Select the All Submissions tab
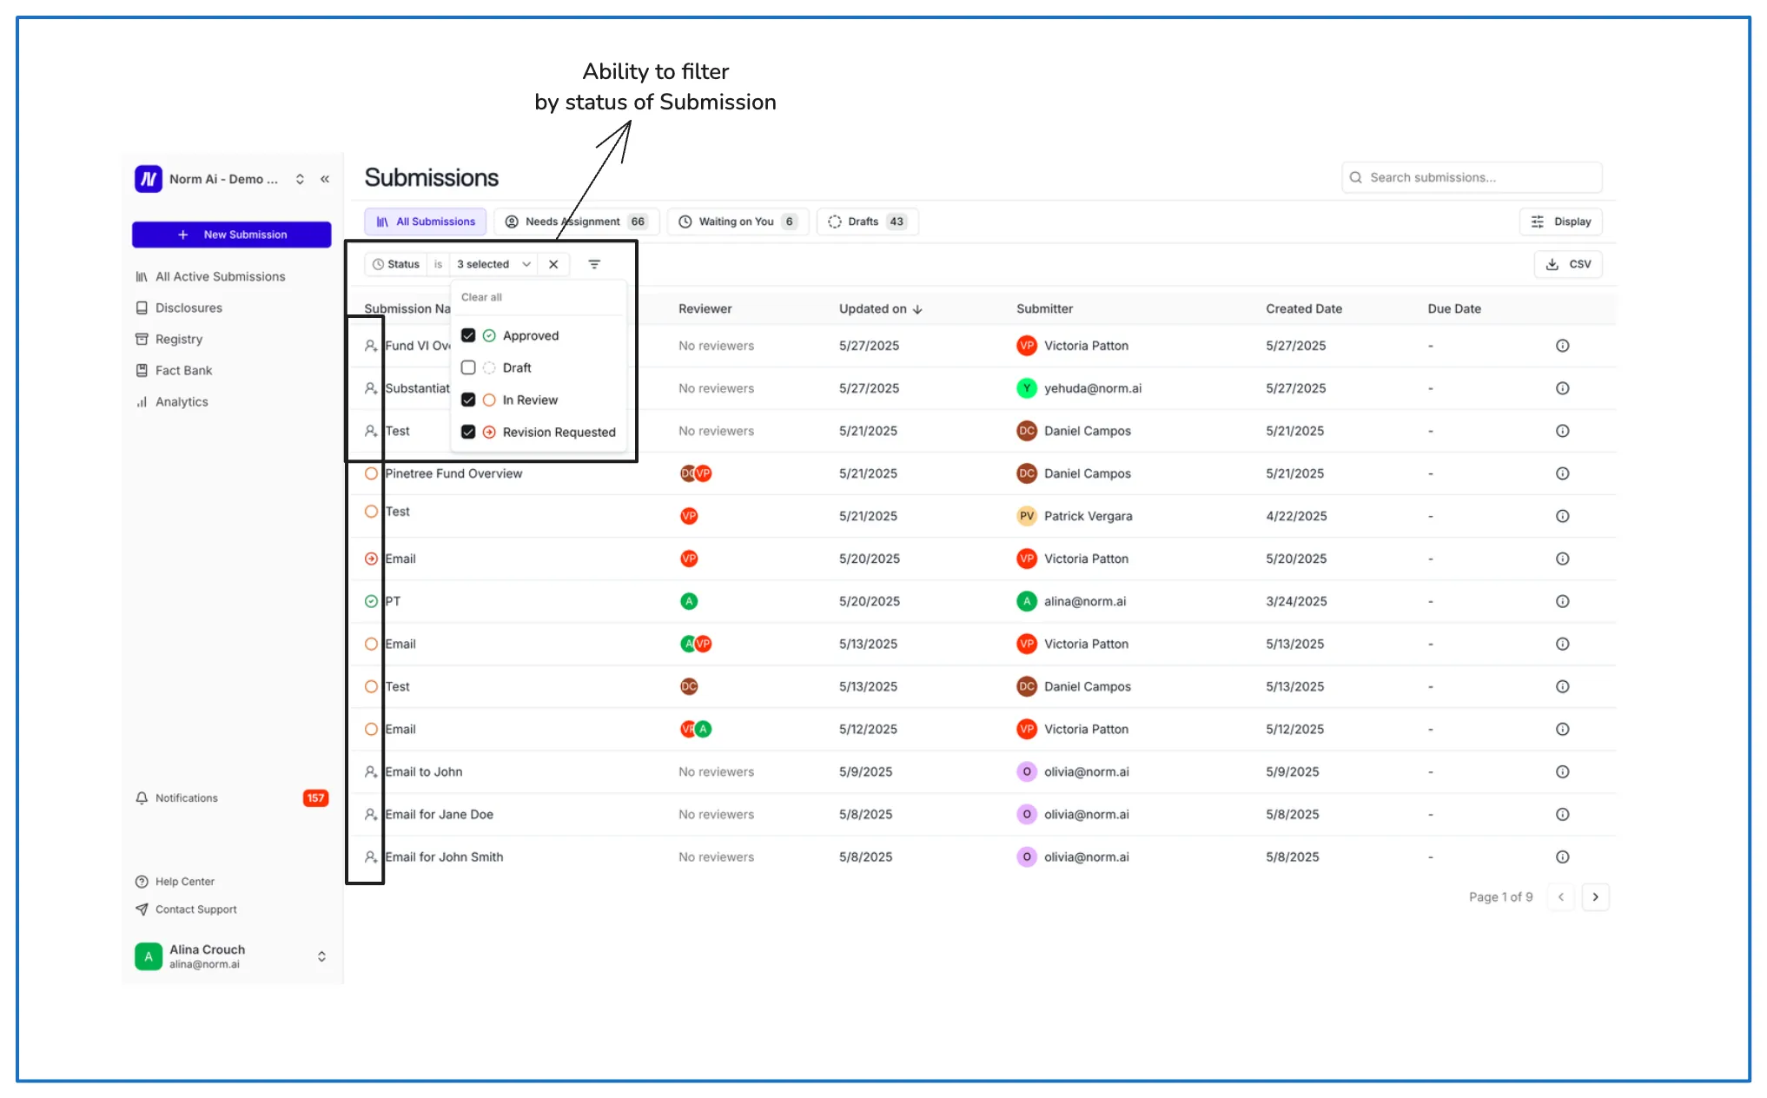The width and height of the screenshot is (1767, 1098). tap(426, 222)
